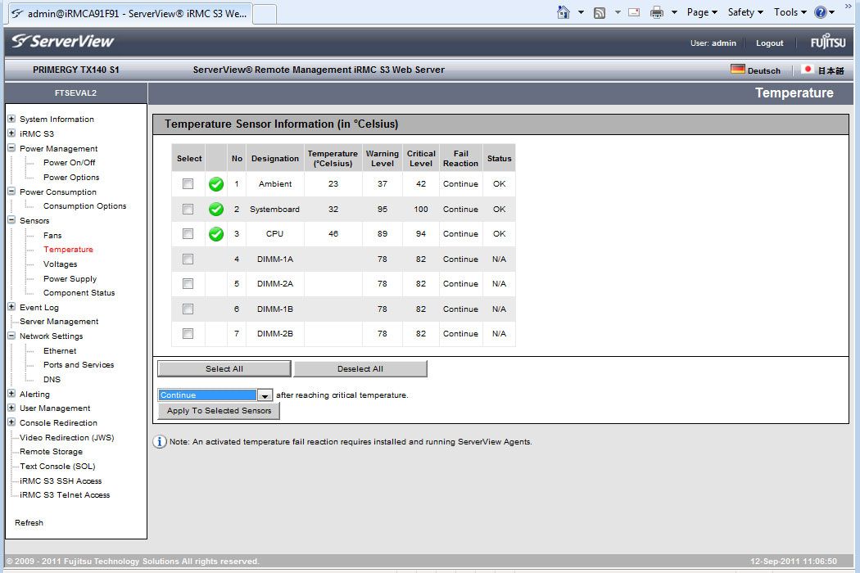Collapse the Power Consumption node
The height and width of the screenshot is (573, 860).
11,191
